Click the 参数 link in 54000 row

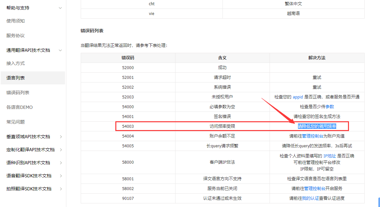click(x=330, y=107)
